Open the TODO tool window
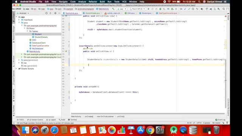Viewport: 242px width, 136px height. point(20,120)
